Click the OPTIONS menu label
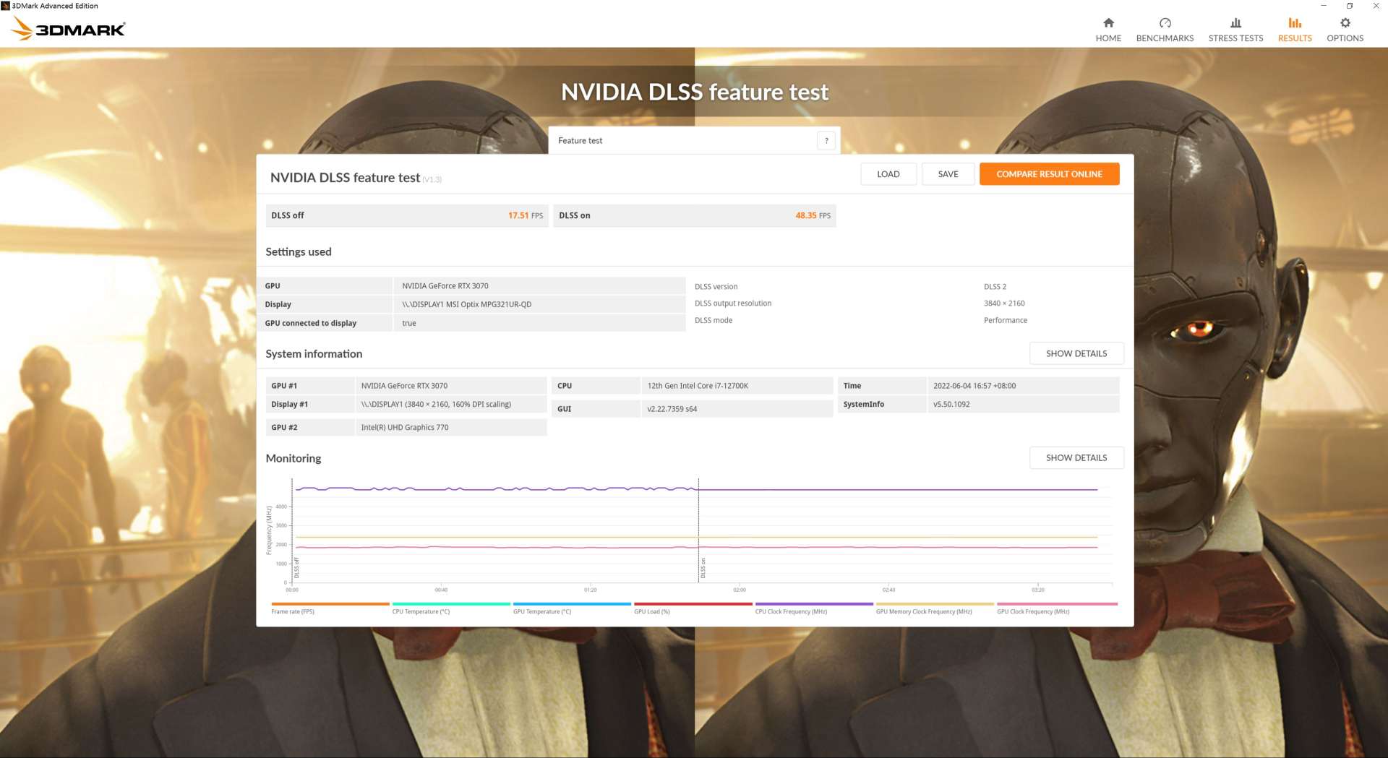Image resolution: width=1388 pixels, height=758 pixels. [x=1345, y=38]
